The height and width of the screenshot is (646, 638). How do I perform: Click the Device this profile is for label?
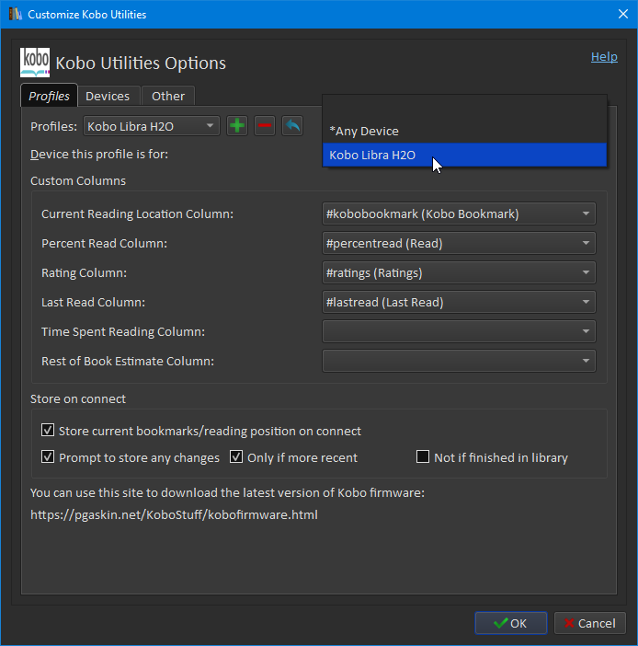click(x=99, y=154)
